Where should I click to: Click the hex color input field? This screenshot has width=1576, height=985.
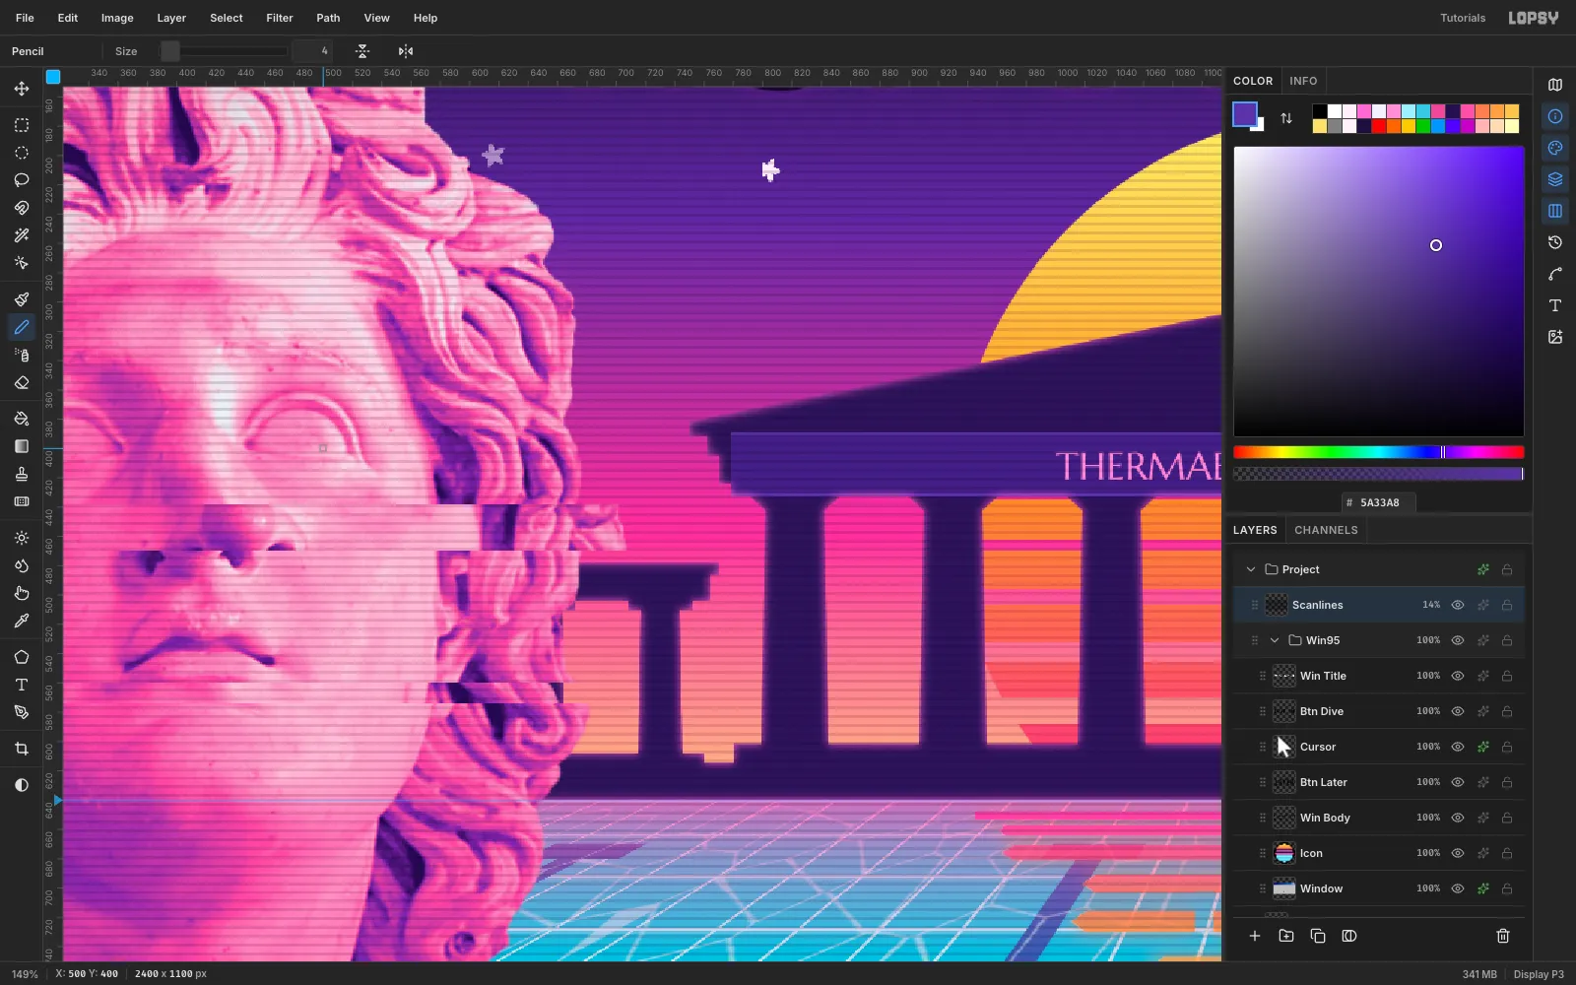pyautogui.click(x=1379, y=502)
